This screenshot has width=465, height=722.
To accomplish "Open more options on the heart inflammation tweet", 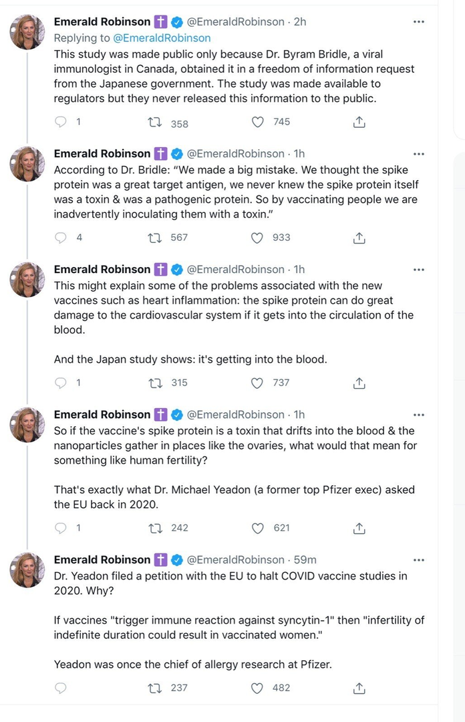I will coord(419,270).
